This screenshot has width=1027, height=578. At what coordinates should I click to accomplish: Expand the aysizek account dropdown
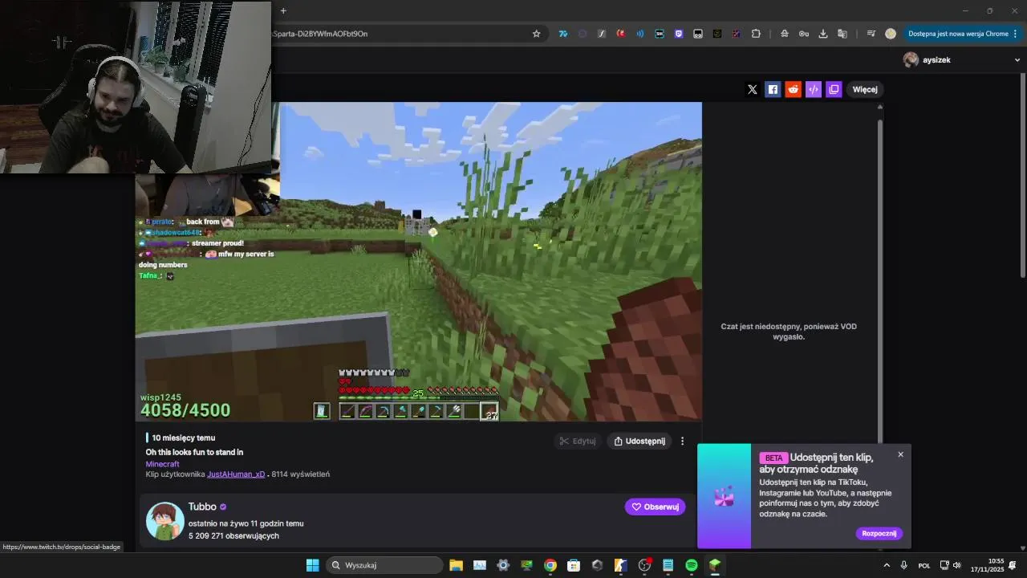point(1018,59)
